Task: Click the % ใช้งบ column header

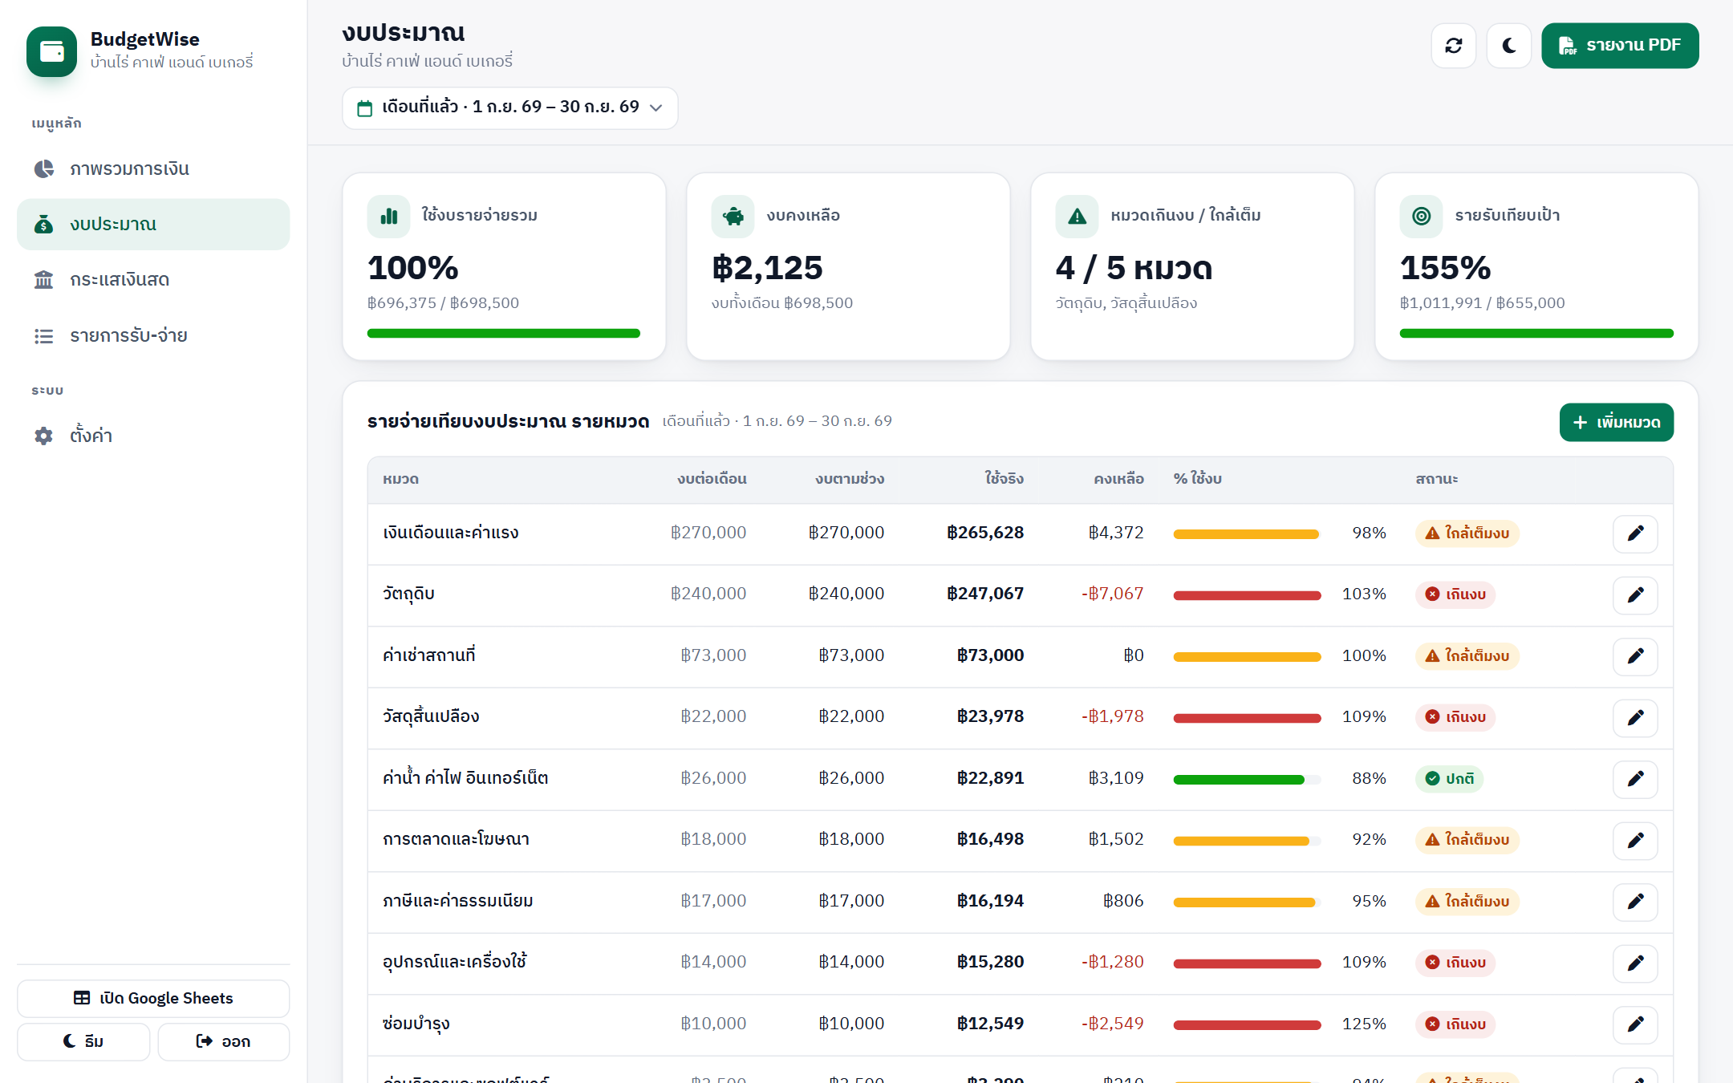Action: click(1197, 479)
